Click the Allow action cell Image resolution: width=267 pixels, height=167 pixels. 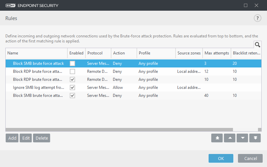(x=118, y=88)
